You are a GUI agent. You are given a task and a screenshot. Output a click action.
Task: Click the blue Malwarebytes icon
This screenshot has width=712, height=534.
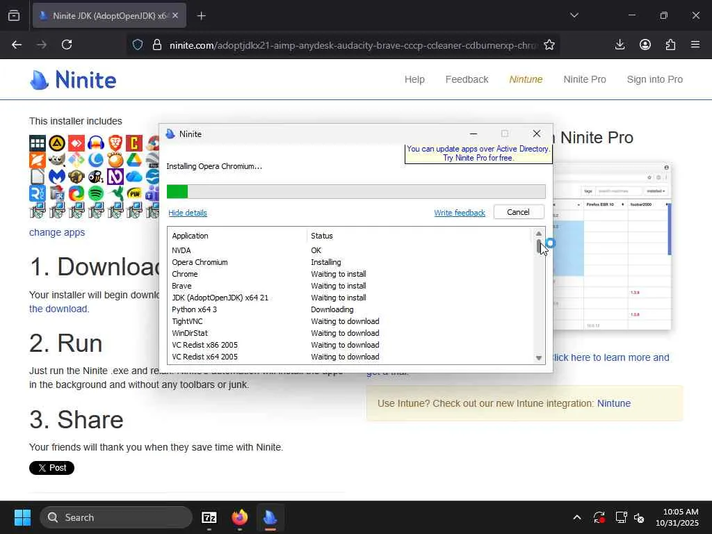pyautogui.click(x=57, y=177)
